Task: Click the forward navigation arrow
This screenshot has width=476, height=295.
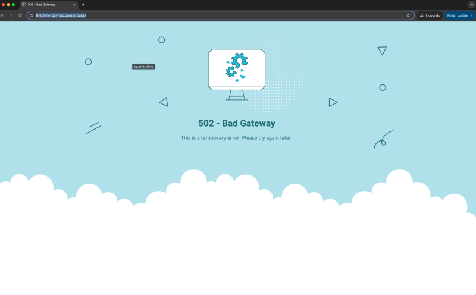Action: click(x=11, y=15)
